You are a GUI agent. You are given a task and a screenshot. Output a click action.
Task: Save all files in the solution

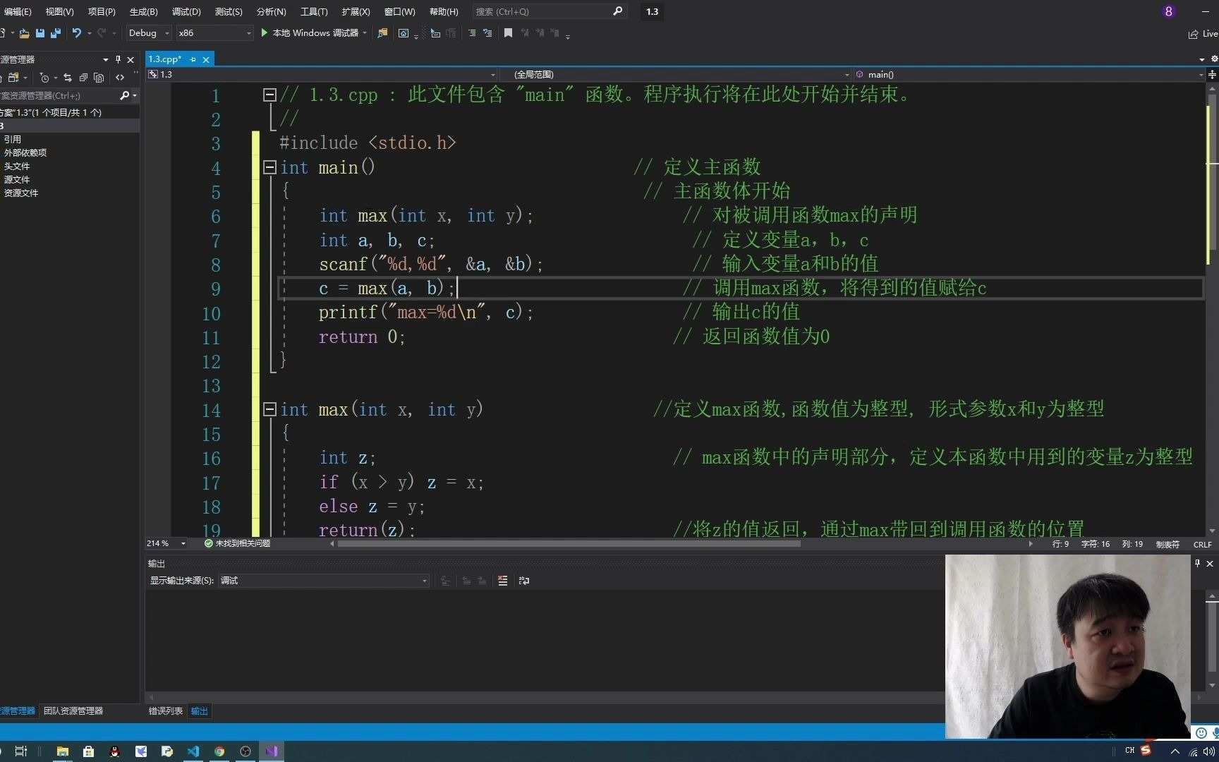point(55,33)
